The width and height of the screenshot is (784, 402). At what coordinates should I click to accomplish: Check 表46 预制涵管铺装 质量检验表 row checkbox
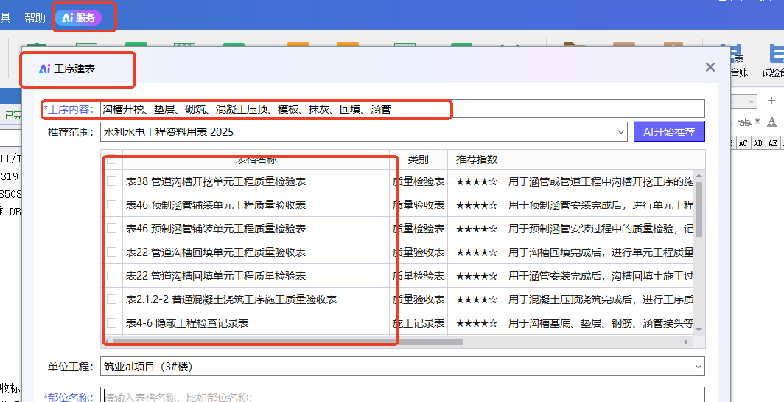point(112,228)
